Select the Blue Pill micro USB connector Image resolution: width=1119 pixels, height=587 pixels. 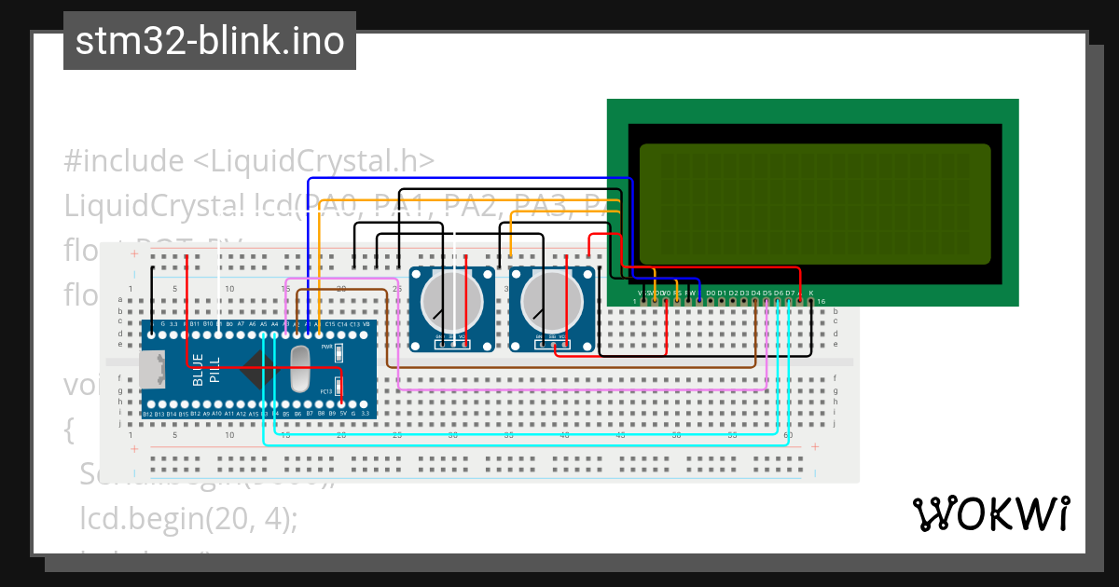151,368
